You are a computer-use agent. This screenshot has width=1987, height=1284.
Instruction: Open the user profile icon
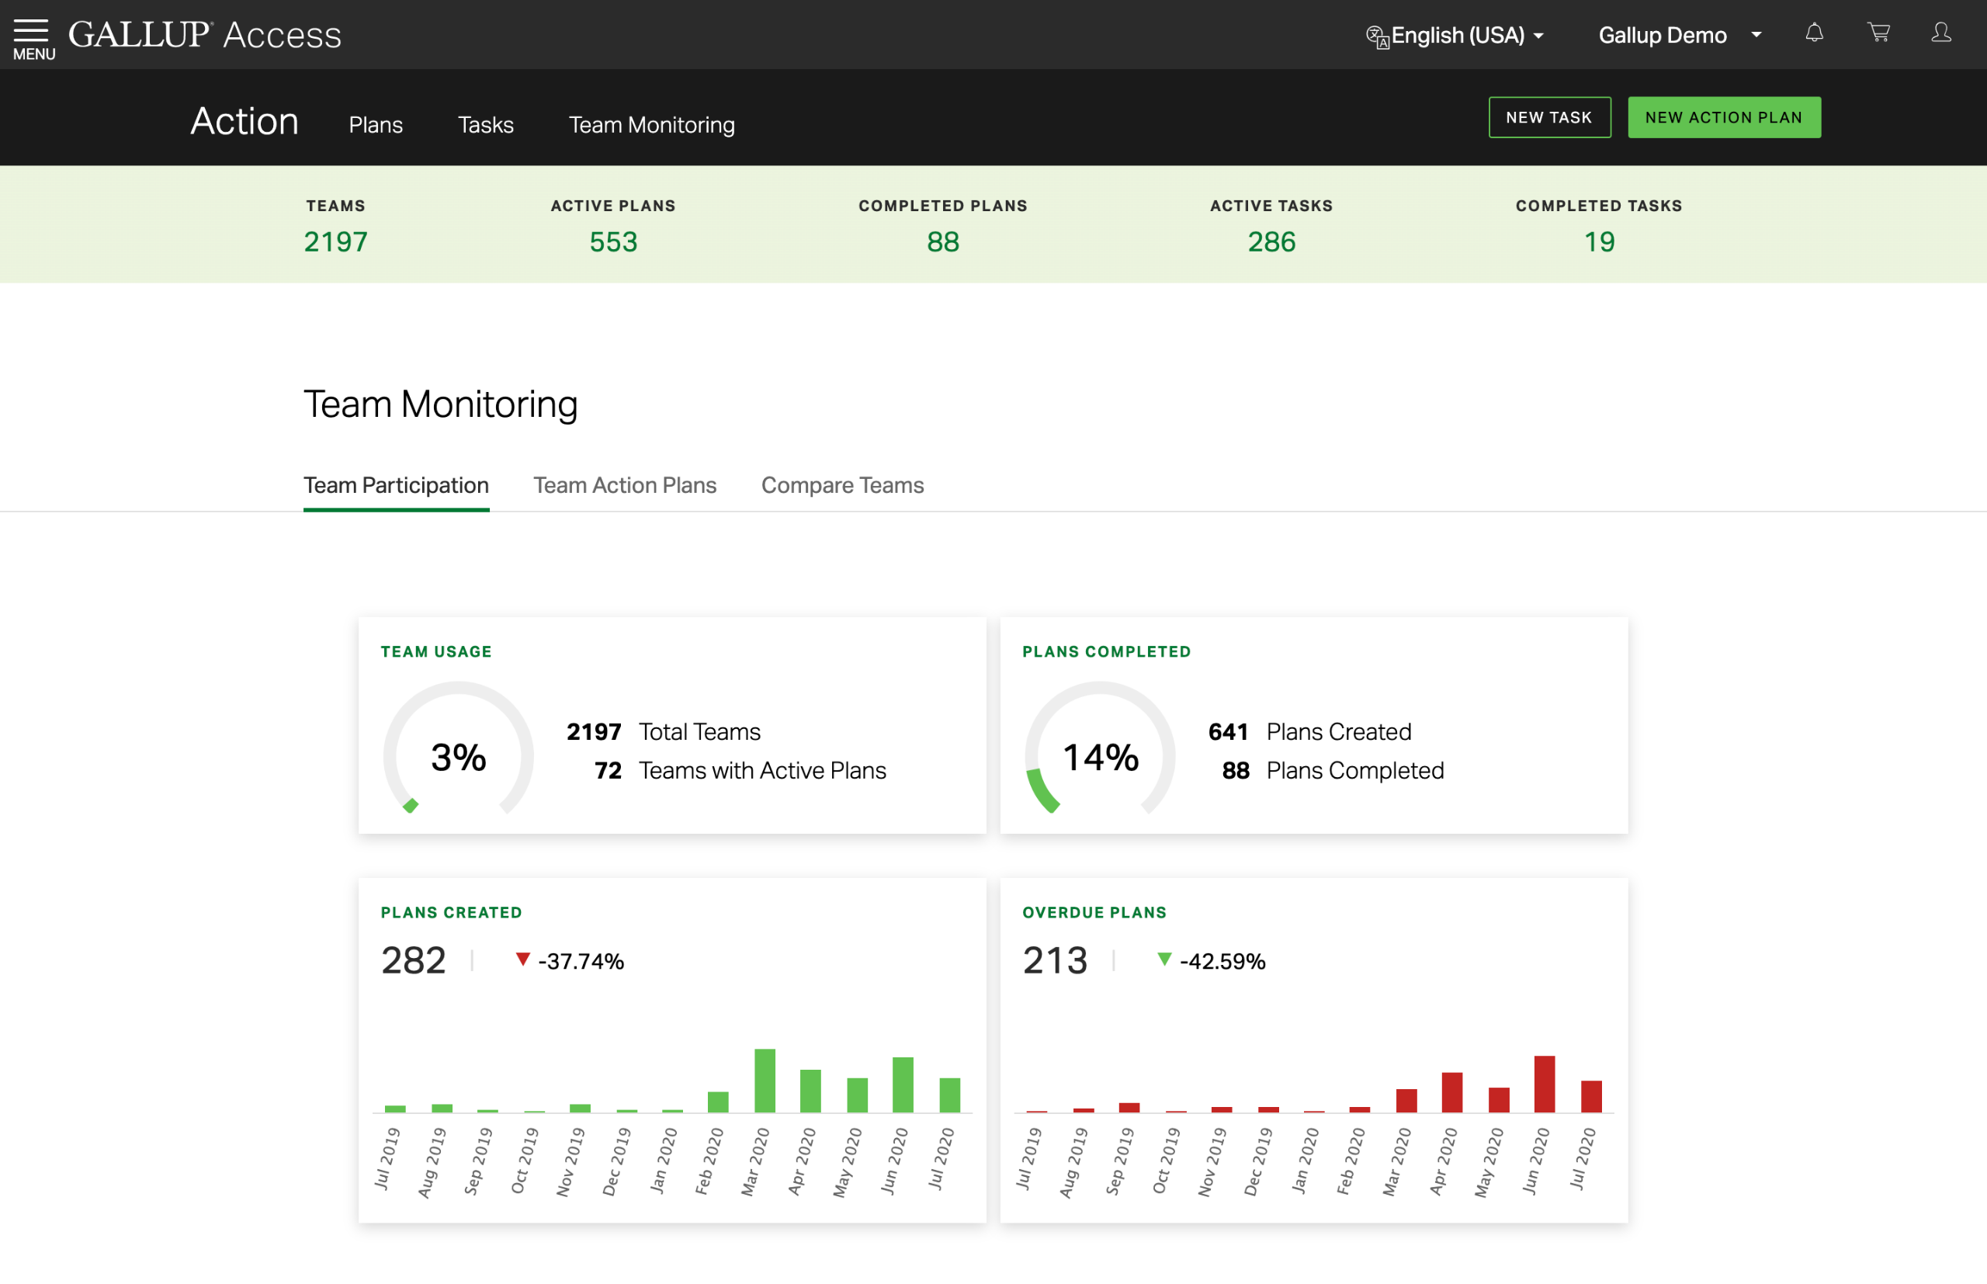coord(1942,33)
